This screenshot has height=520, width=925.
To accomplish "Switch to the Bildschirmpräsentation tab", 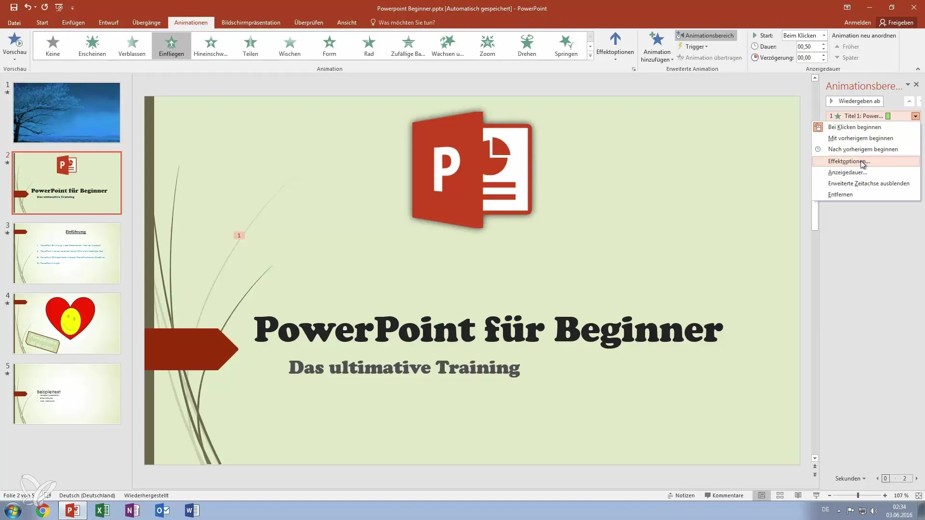I will 251,22.
